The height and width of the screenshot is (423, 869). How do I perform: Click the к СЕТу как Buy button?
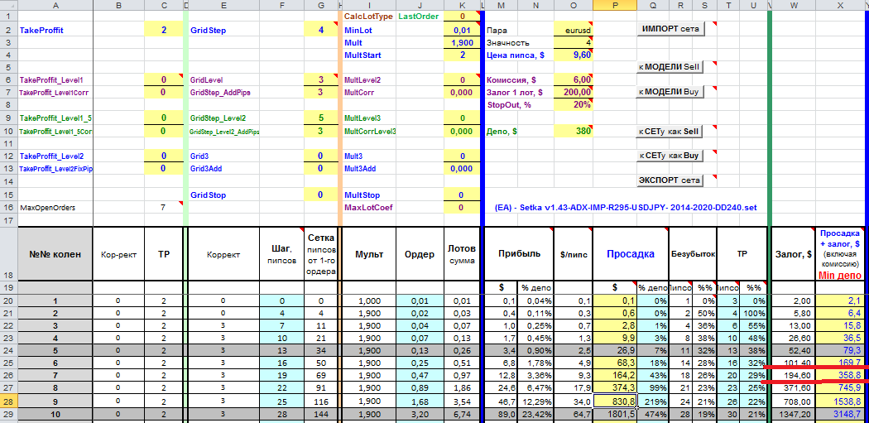click(x=670, y=156)
